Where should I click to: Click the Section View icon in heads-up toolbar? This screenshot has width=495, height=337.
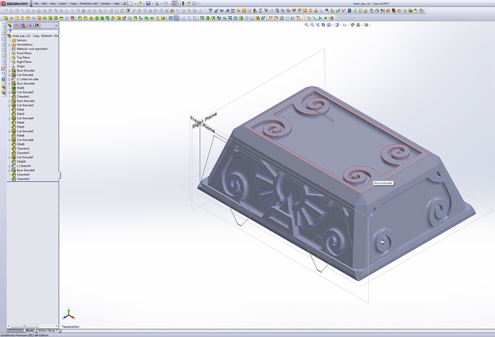tap(323, 25)
